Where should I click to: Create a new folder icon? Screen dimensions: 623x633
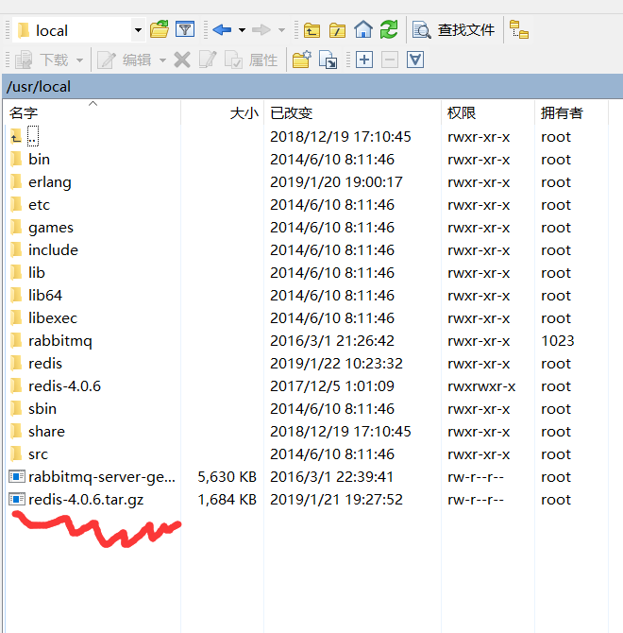(x=302, y=60)
